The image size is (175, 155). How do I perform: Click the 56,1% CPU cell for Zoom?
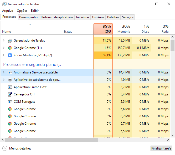pos(103,55)
